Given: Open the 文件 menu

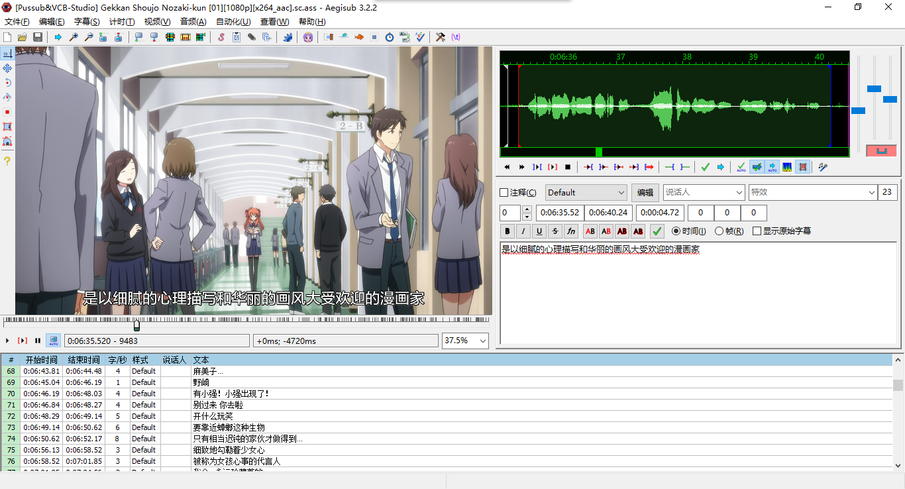Looking at the screenshot, I should tap(17, 22).
